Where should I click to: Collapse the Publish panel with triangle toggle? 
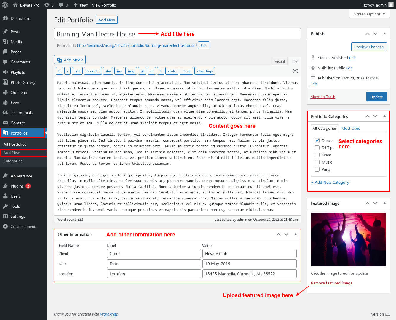click(x=384, y=34)
